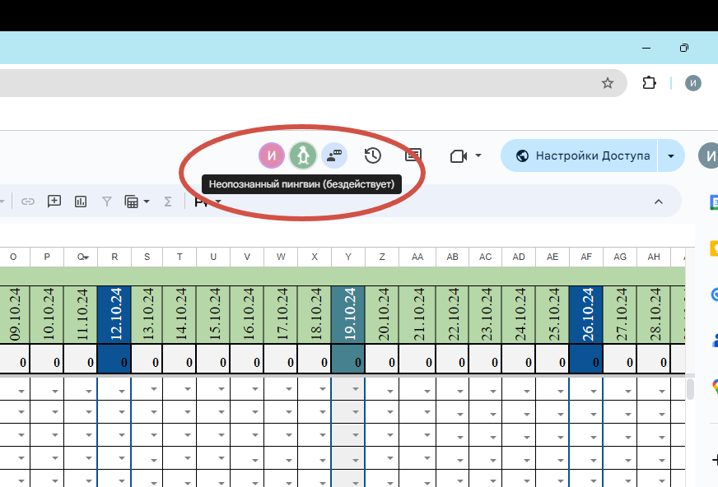Start a Meet call with the camera icon
Screen dimensions: 718x487
click(x=459, y=156)
